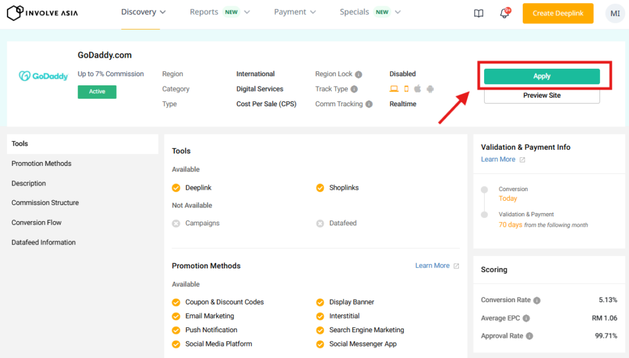Click the Involve Asia logo
Screen dimensions: 629x358
pyautogui.click(x=42, y=12)
